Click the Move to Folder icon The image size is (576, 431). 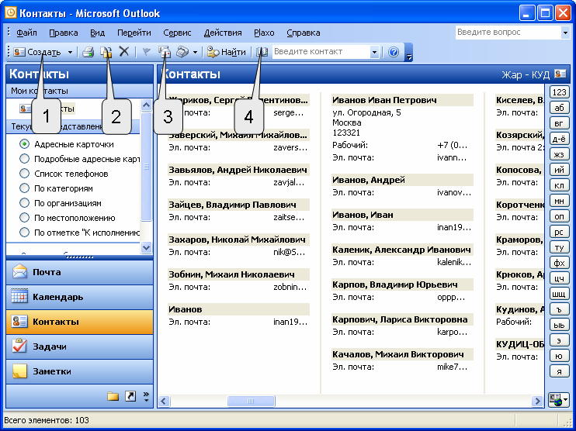pos(106,52)
